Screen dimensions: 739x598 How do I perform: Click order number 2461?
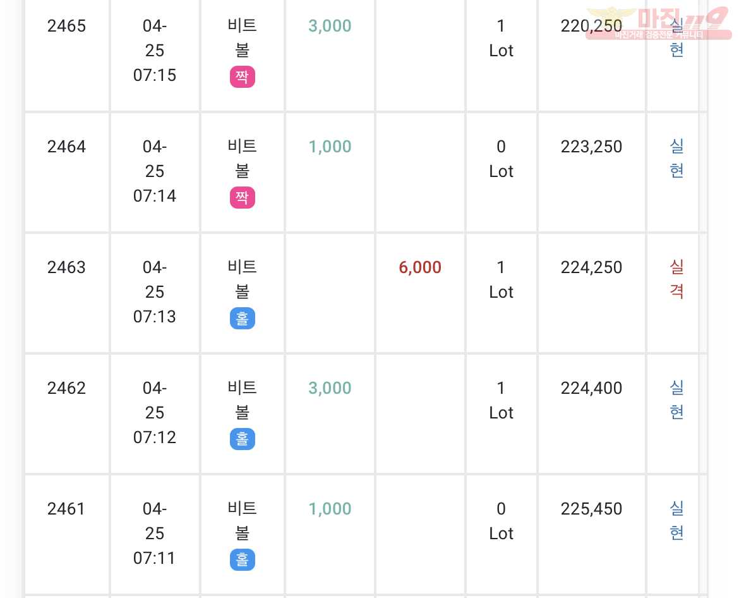coord(66,509)
